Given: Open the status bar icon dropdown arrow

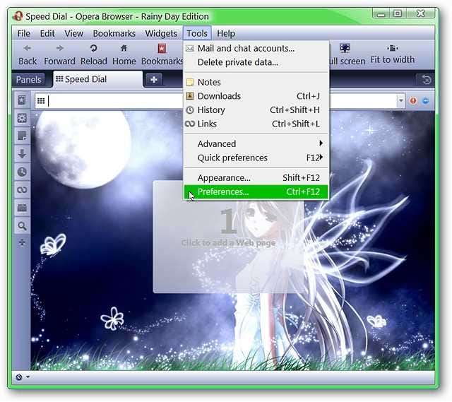Looking at the screenshot, I should tap(28, 377).
